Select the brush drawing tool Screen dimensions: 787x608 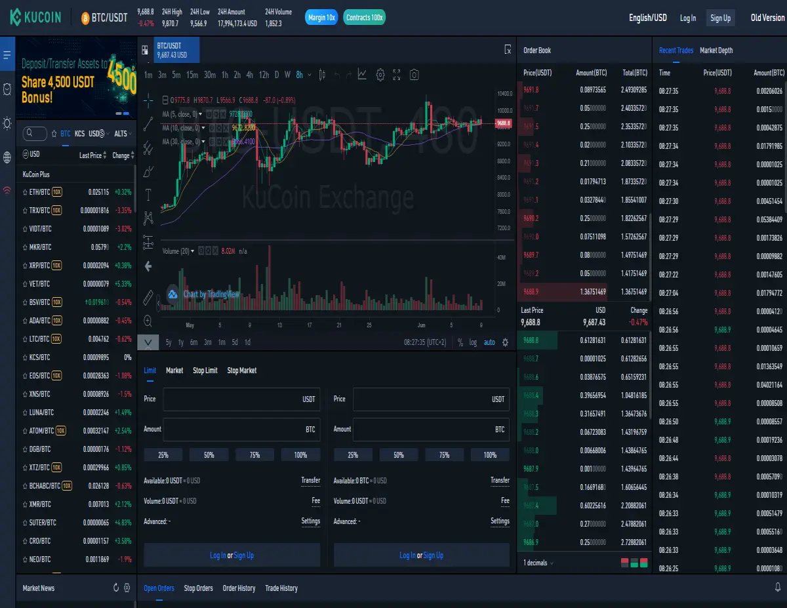pyautogui.click(x=148, y=172)
